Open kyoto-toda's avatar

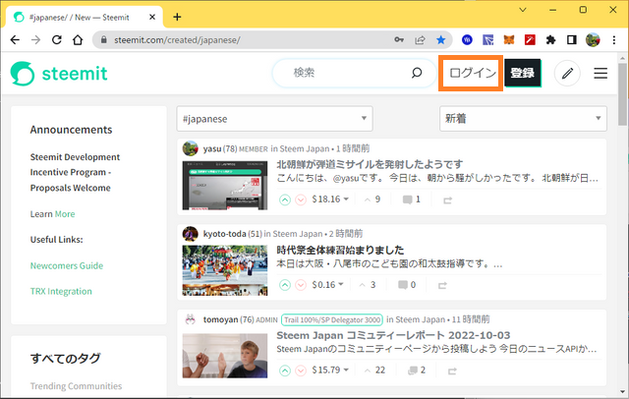click(x=190, y=234)
